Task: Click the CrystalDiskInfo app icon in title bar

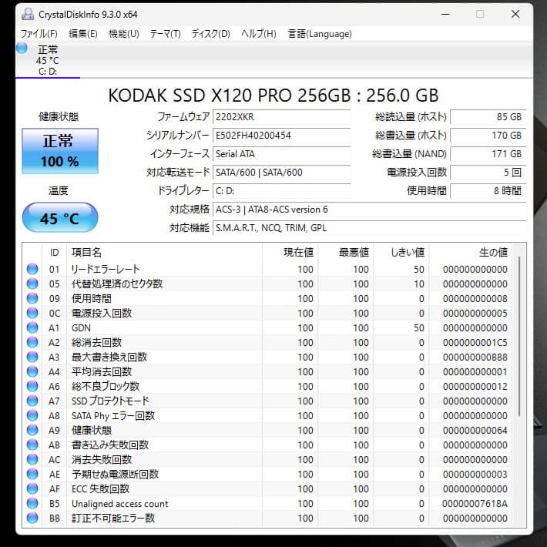Action: pyautogui.click(x=28, y=15)
